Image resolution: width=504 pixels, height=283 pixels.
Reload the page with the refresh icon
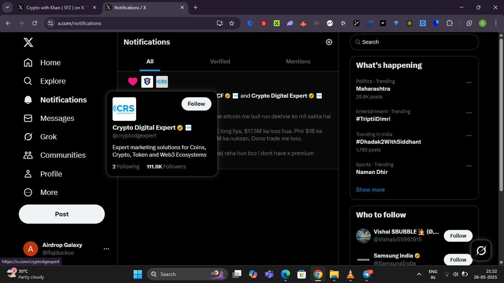point(34,23)
